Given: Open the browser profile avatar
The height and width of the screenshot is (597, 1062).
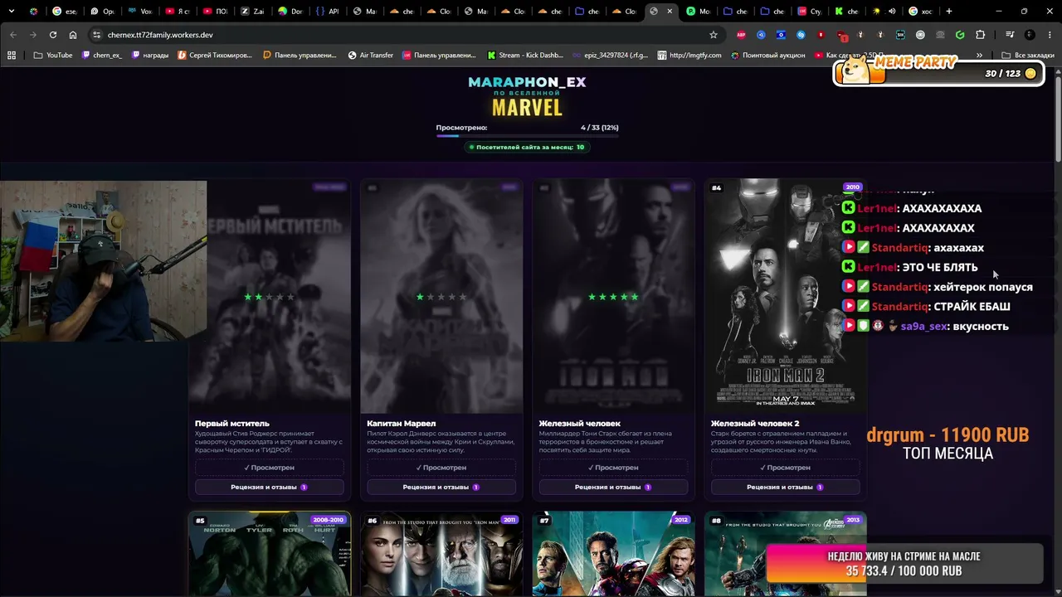Looking at the screenshot, I should [1030, 35].
